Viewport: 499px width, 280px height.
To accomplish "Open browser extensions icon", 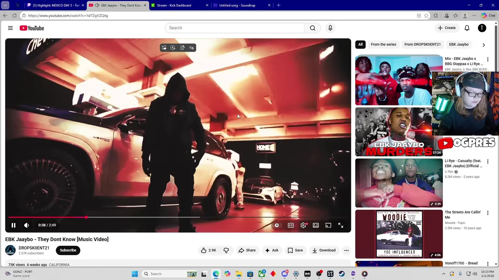I will pos(436,16).
